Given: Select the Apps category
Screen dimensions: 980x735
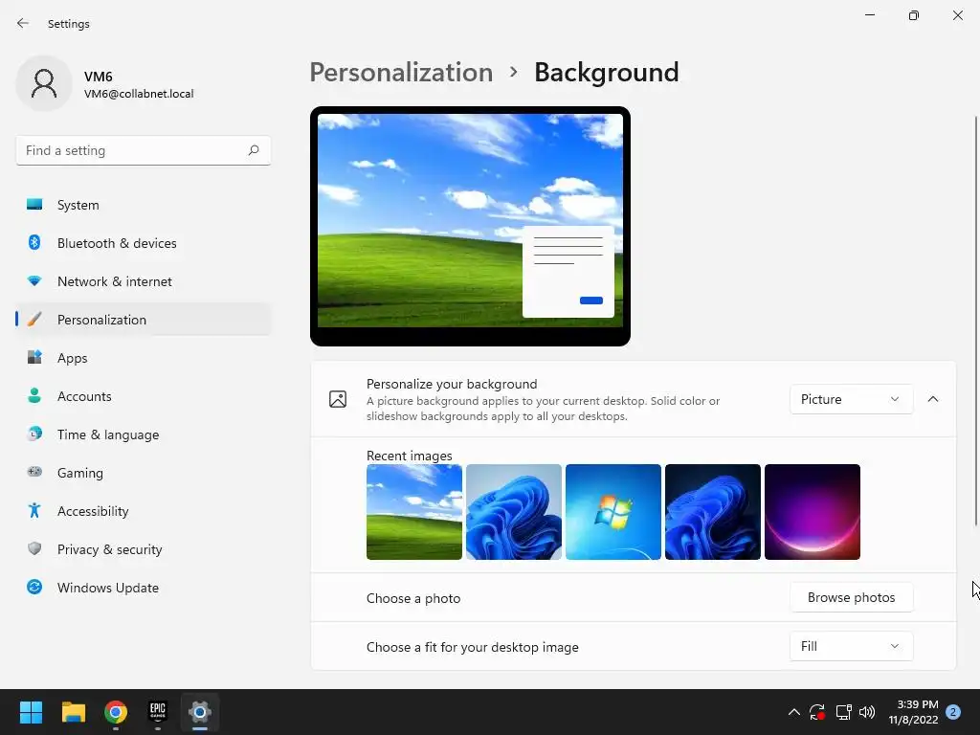Looking at the screenshot, I should pos(144,358).
